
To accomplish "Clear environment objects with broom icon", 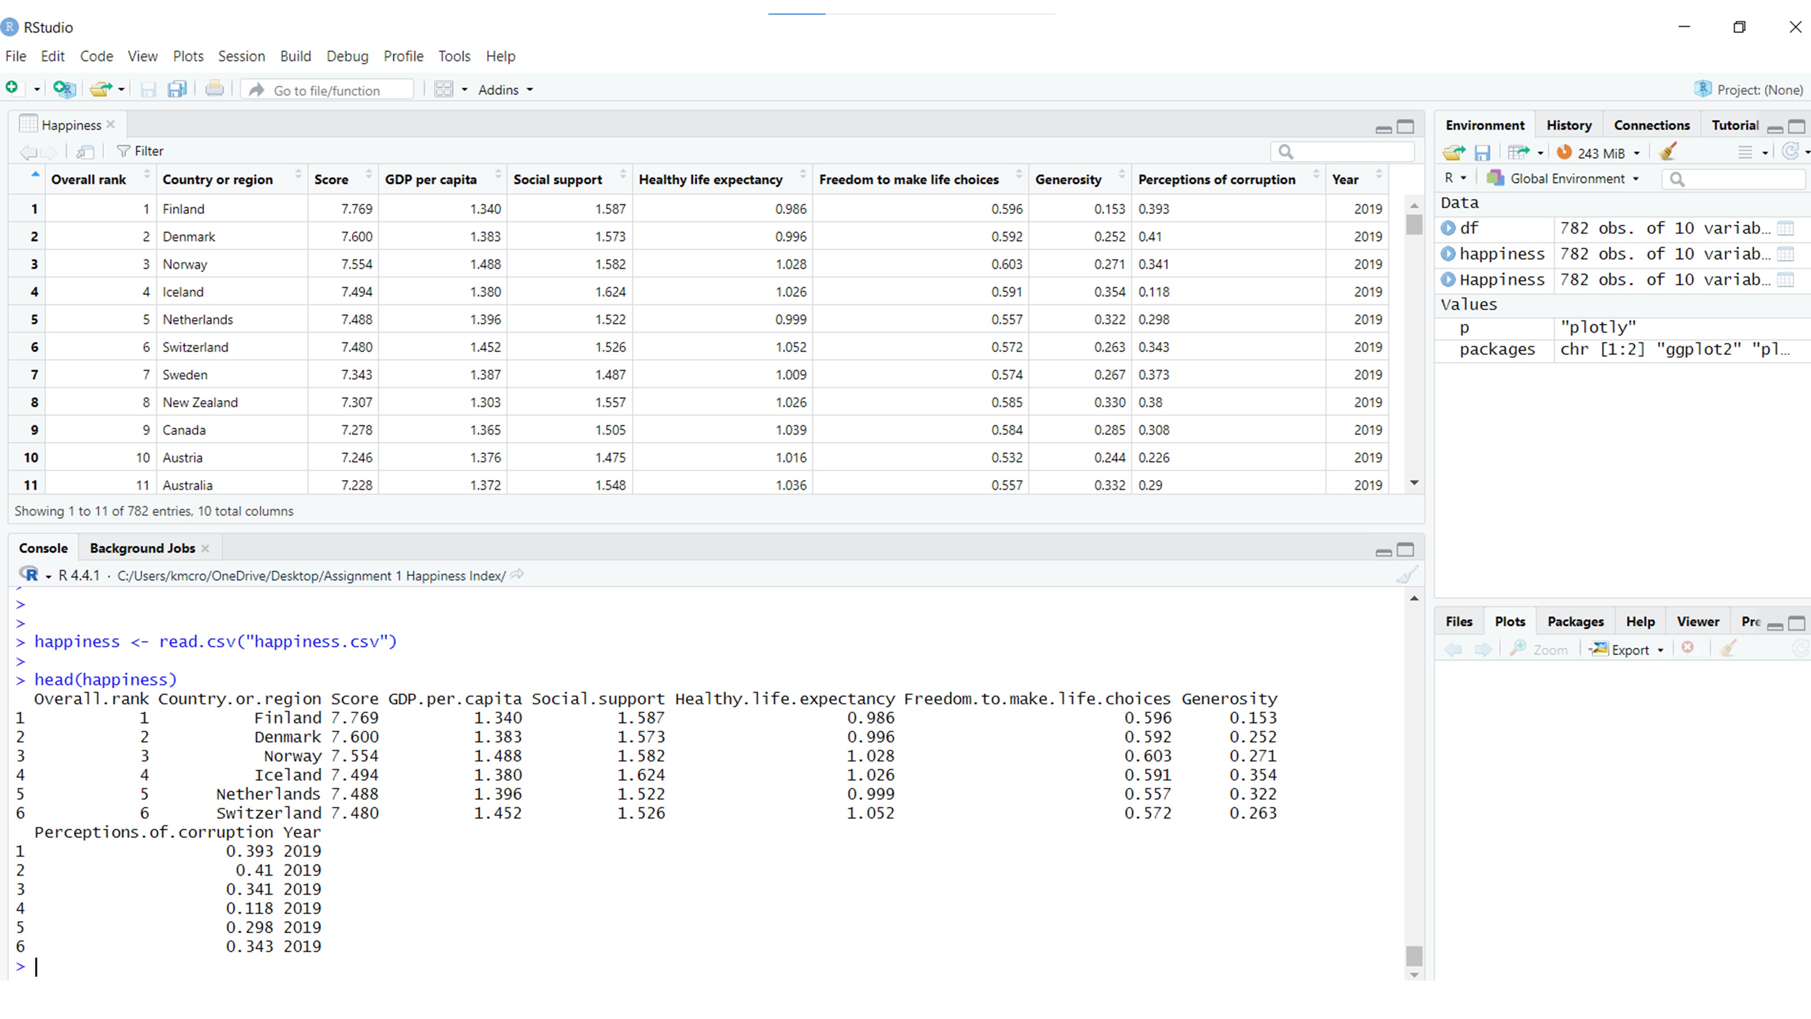I will pyautogui.click(x=1667, y=153).
